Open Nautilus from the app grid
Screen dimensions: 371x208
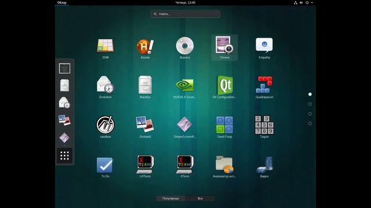[145, 87]
